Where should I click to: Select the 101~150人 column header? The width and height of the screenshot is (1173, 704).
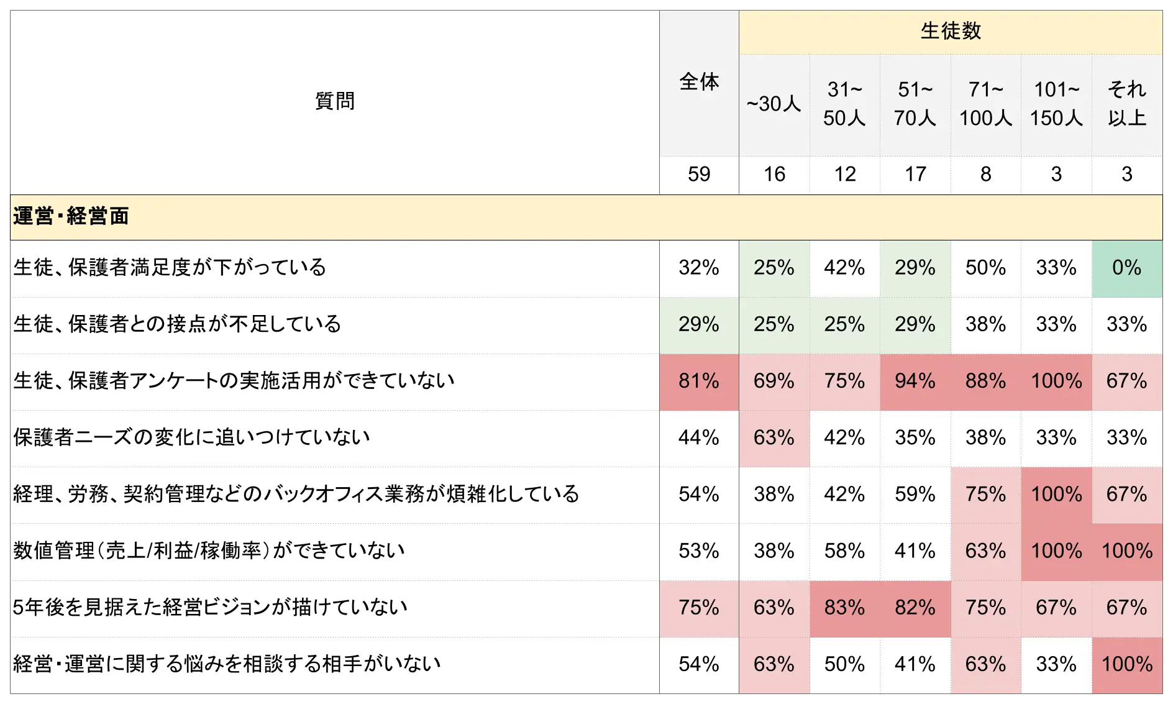1056,104
